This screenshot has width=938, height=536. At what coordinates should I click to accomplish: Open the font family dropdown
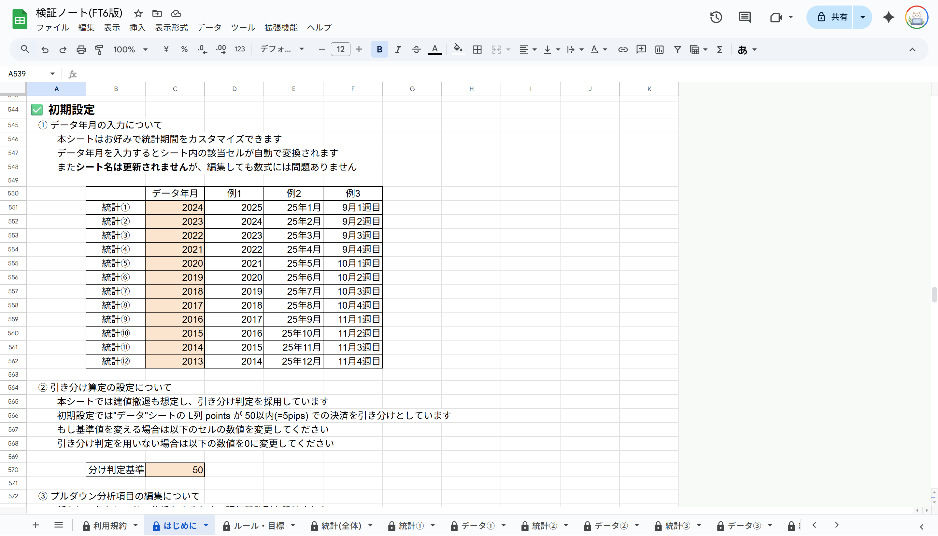(x=282, y=49)
